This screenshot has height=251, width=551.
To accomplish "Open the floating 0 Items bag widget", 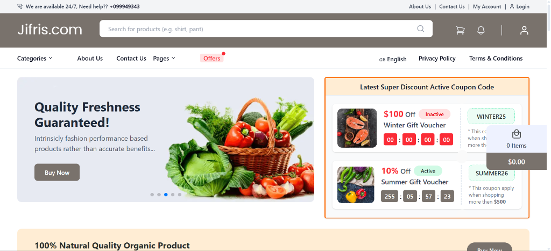I will (516, 139).
